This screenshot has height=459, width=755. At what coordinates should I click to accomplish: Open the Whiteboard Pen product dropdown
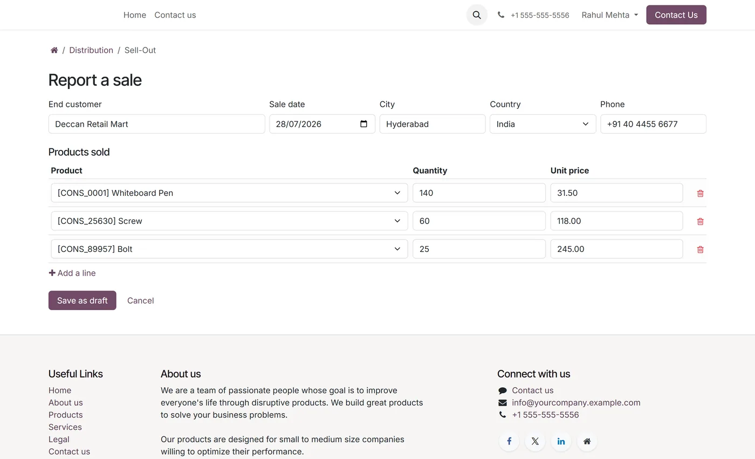229,193
